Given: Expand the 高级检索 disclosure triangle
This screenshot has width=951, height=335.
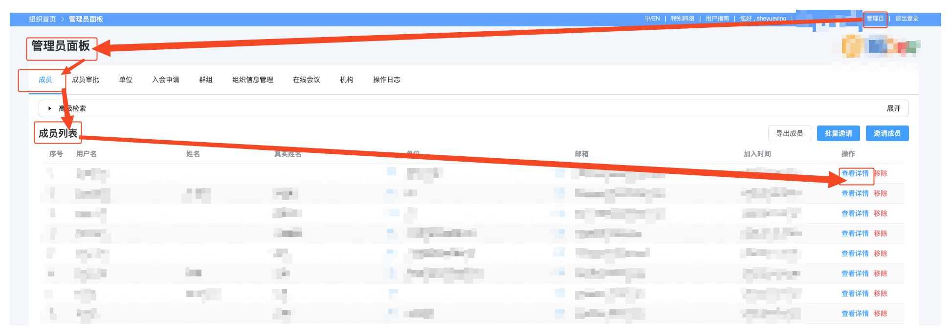Looking at the screenshot, I should tap(50, 108).
